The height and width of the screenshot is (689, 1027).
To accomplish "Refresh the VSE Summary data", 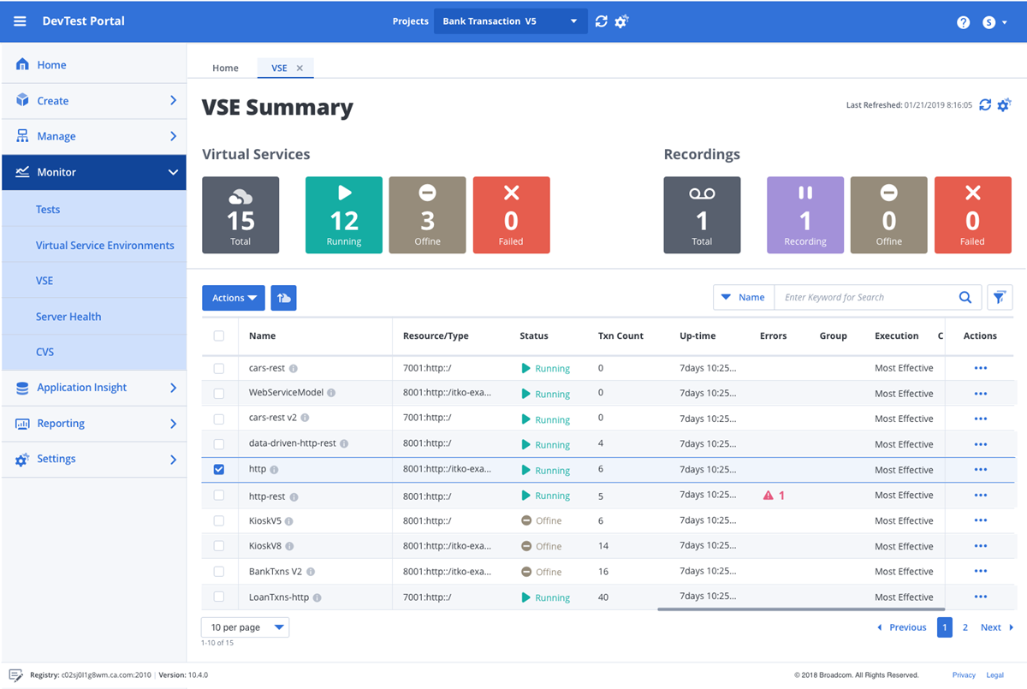I will (x=985, y=104).
